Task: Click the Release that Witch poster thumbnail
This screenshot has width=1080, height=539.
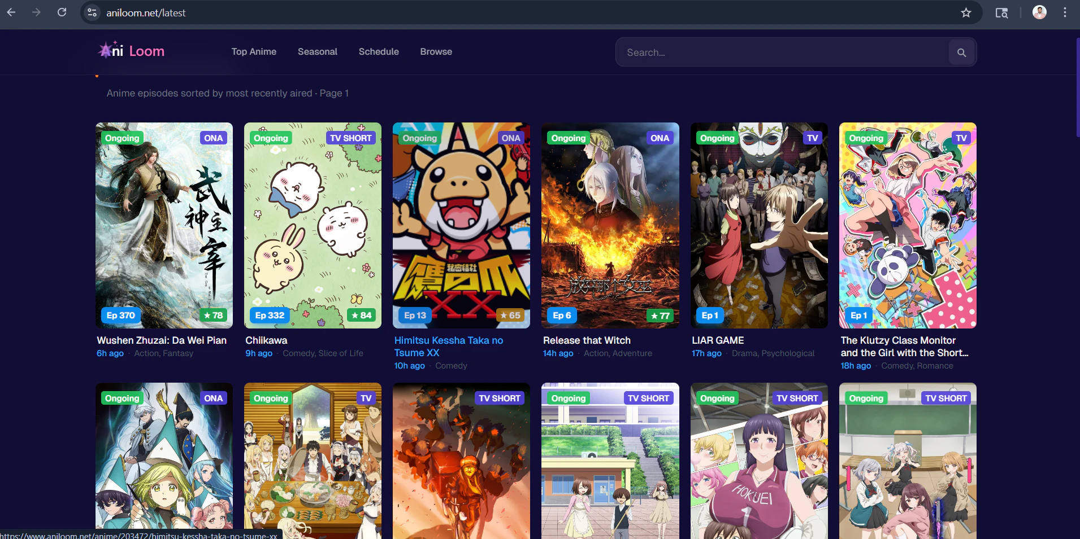Action: [x=610, y=225]
